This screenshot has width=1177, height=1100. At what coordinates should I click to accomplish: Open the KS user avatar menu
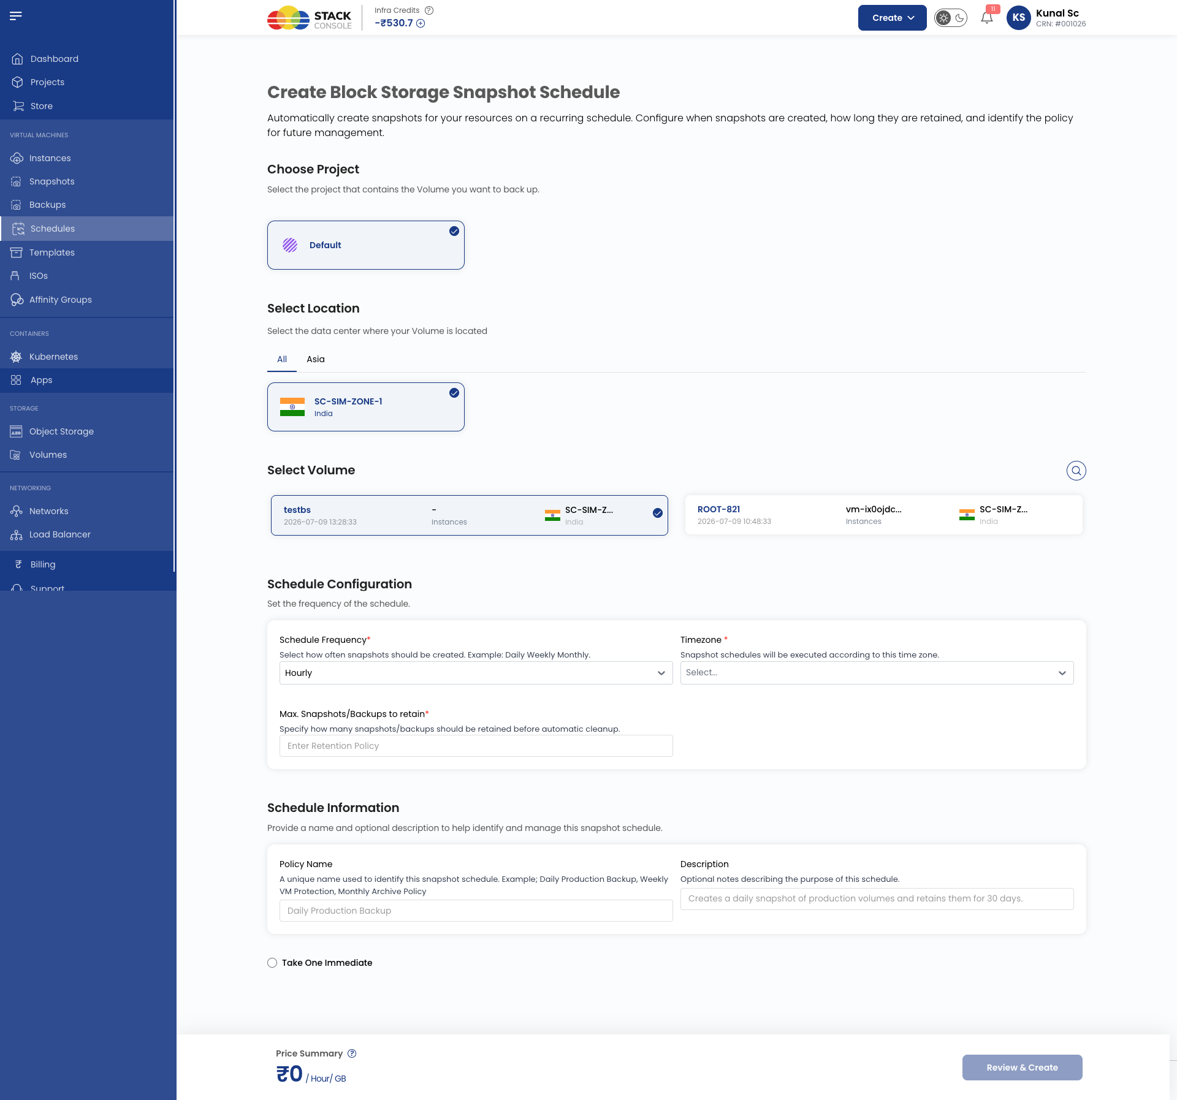1018,18
